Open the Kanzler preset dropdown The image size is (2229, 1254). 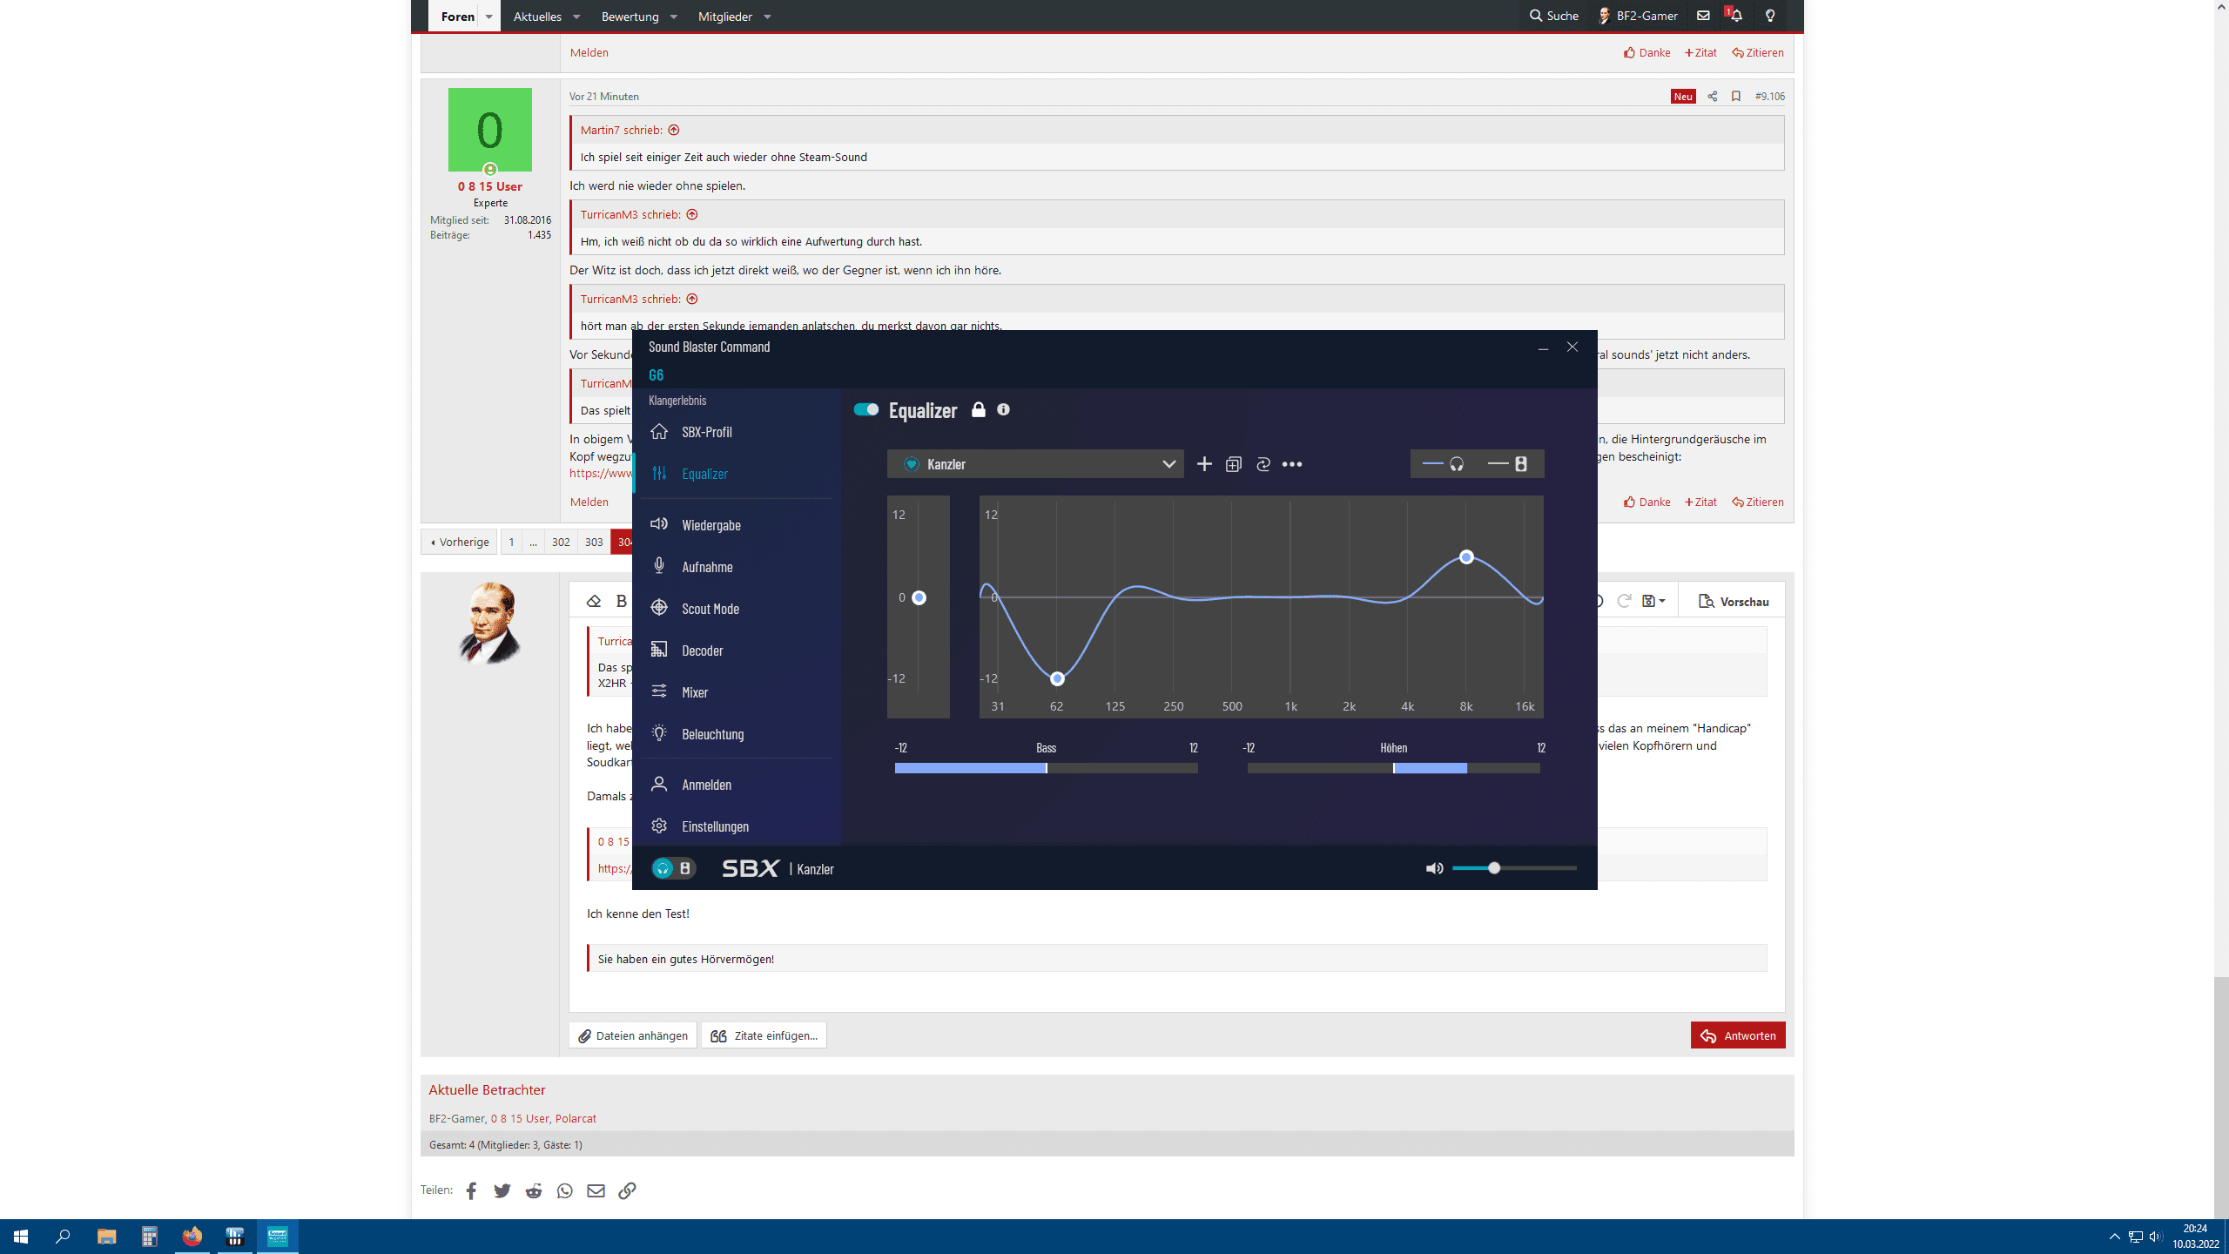(1035, 464)
